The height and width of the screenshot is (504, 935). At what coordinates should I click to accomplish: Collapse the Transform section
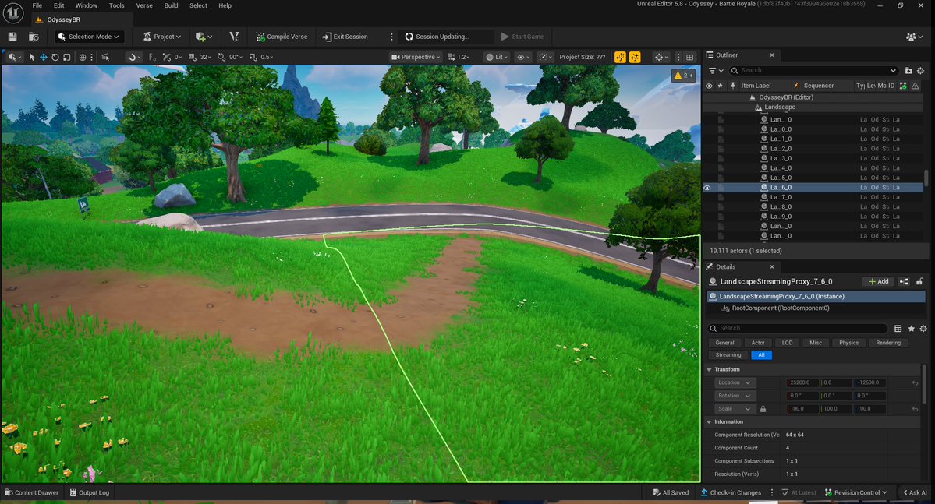pos(709,369)
